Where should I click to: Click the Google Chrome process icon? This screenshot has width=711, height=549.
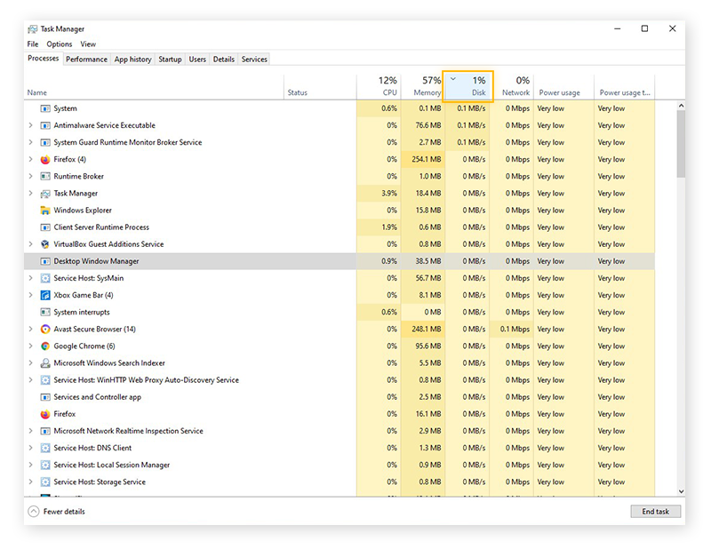pyautogui.click(x=44, y=346)
